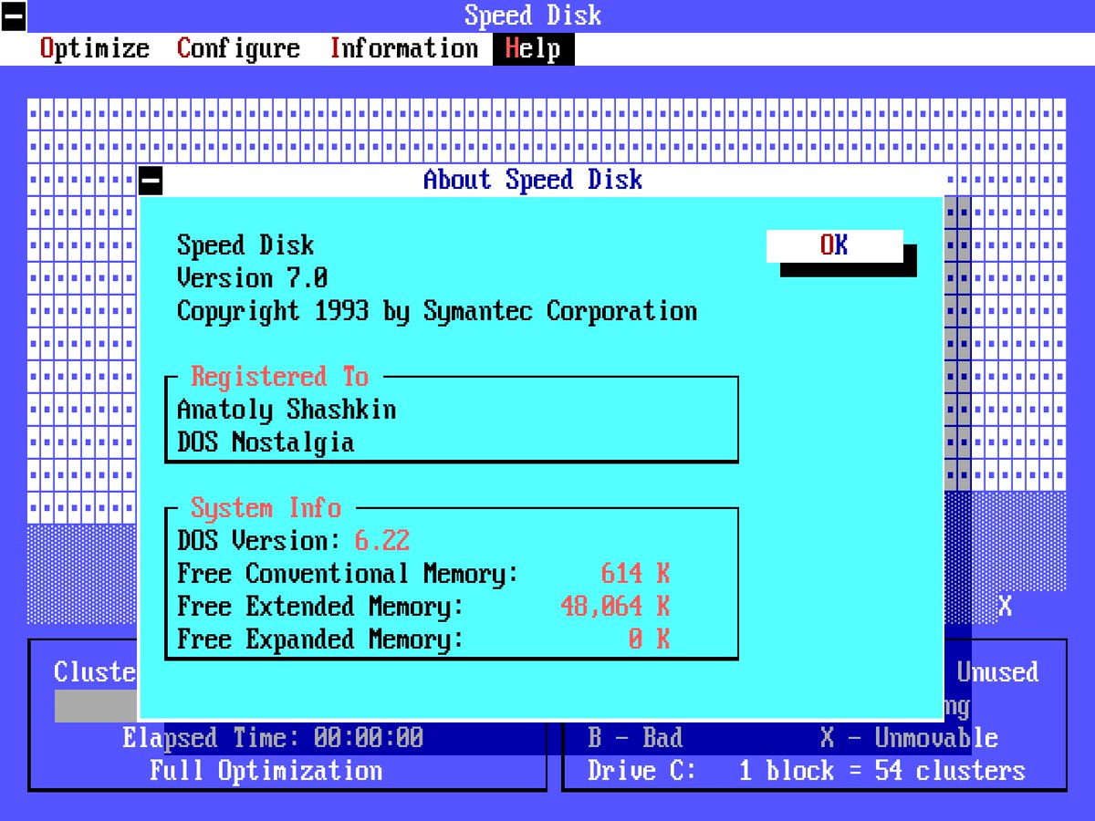Click the 'Full Optimization' status text

pyautogui.click(x=266, y=770)
